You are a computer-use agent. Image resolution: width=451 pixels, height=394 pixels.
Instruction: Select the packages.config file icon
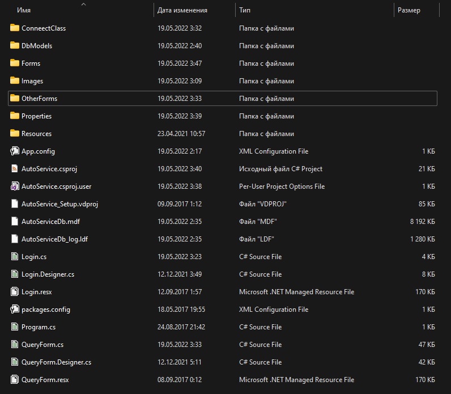click(x=15, y=310)
